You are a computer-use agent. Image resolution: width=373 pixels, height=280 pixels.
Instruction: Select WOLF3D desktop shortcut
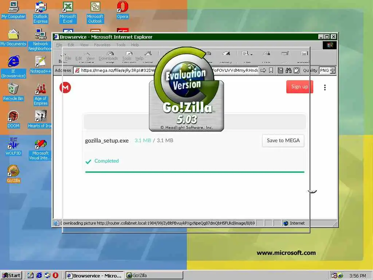click(13, 147)
